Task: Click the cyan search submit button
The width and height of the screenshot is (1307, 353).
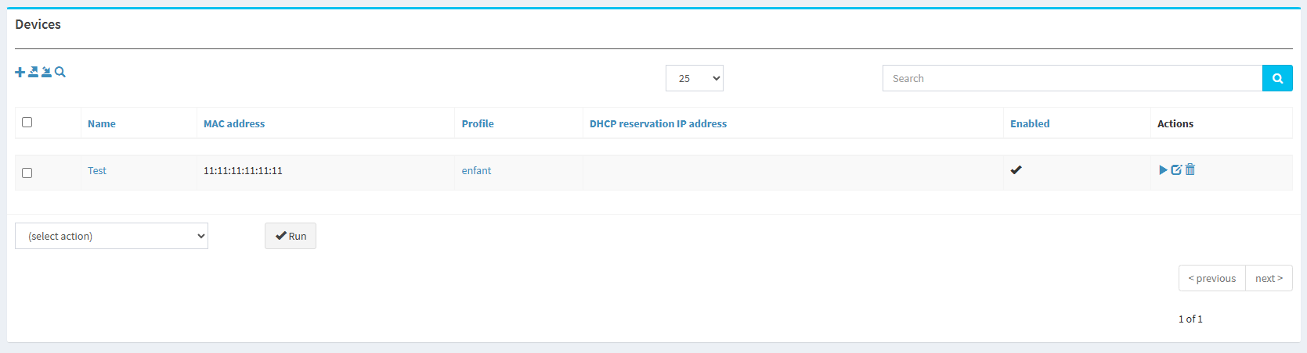Action: [1277, 78]
